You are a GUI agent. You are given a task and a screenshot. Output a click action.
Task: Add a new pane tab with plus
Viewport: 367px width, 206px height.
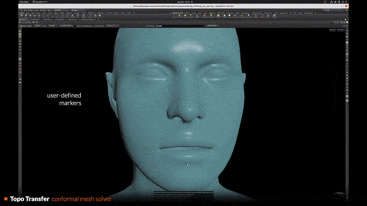point(98,19)
